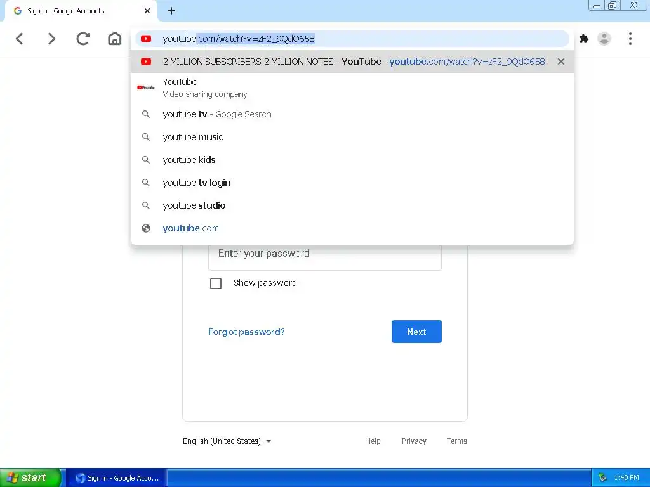
Task: Focus the Enter your password field
Action: (x=325, y=254)
